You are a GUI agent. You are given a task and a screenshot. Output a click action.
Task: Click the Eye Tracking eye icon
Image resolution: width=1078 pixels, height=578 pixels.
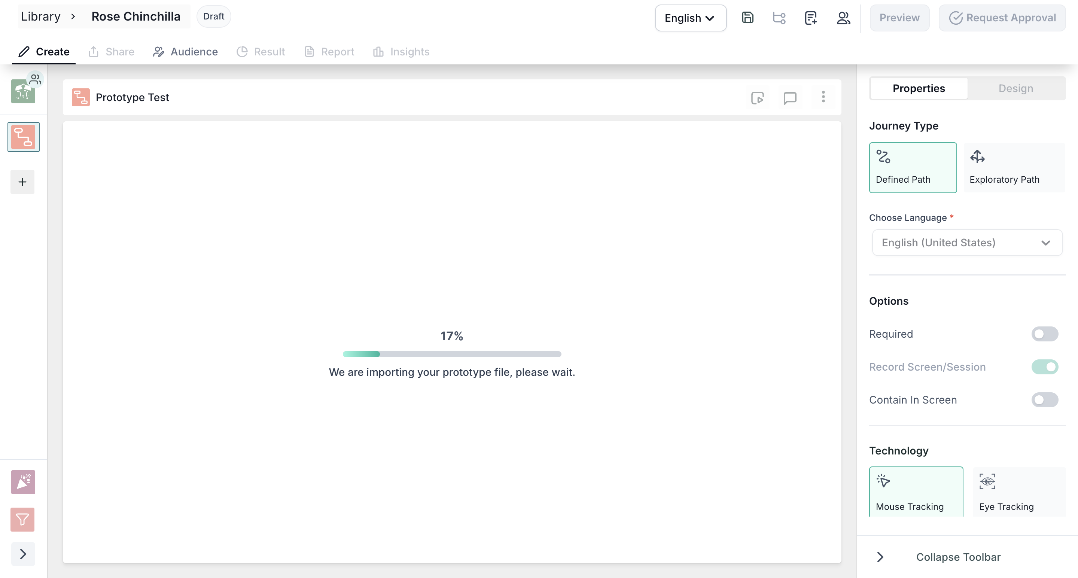(x=987, y=481)
